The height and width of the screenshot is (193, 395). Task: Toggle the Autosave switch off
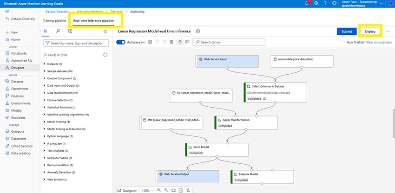[121, 42]
